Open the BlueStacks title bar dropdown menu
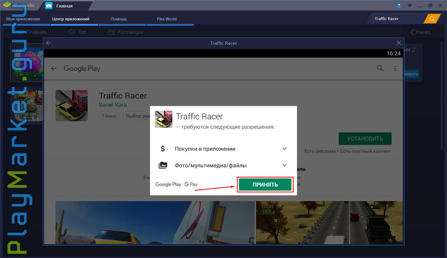Image resolution: width=447 pixels, height=258 pixels. click(x=409, y=5)
